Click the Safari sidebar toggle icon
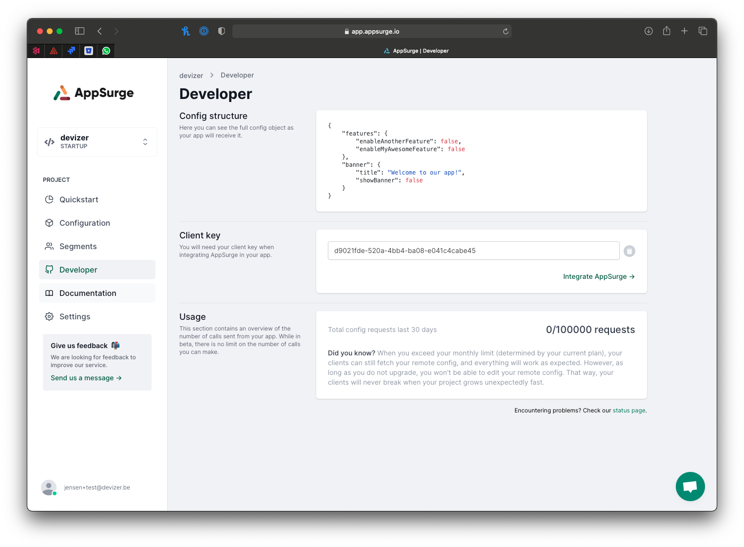Screen dimensions: 744x547 point(80,31)
